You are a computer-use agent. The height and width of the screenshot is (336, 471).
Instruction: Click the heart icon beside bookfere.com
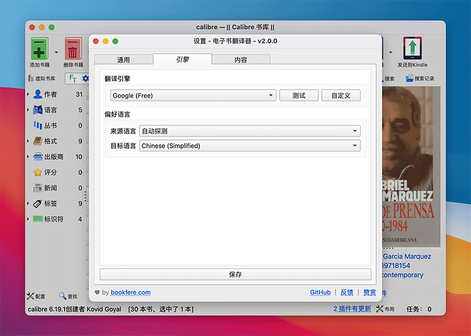[97, 292]
